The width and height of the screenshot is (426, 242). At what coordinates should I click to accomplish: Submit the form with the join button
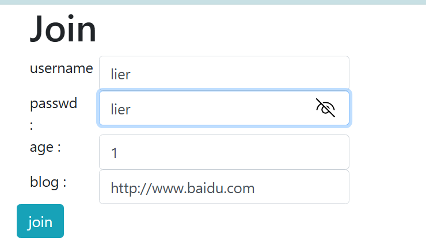[40, 221]
